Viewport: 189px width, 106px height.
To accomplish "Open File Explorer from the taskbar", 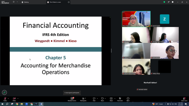I will (22, 104).
